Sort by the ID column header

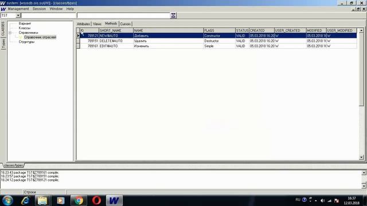(89, 30)
